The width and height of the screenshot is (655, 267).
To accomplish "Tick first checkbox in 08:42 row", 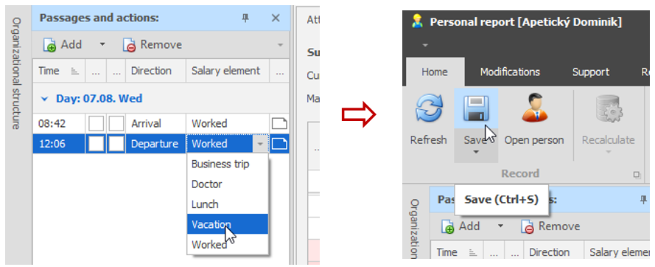I will click(96, 123).
